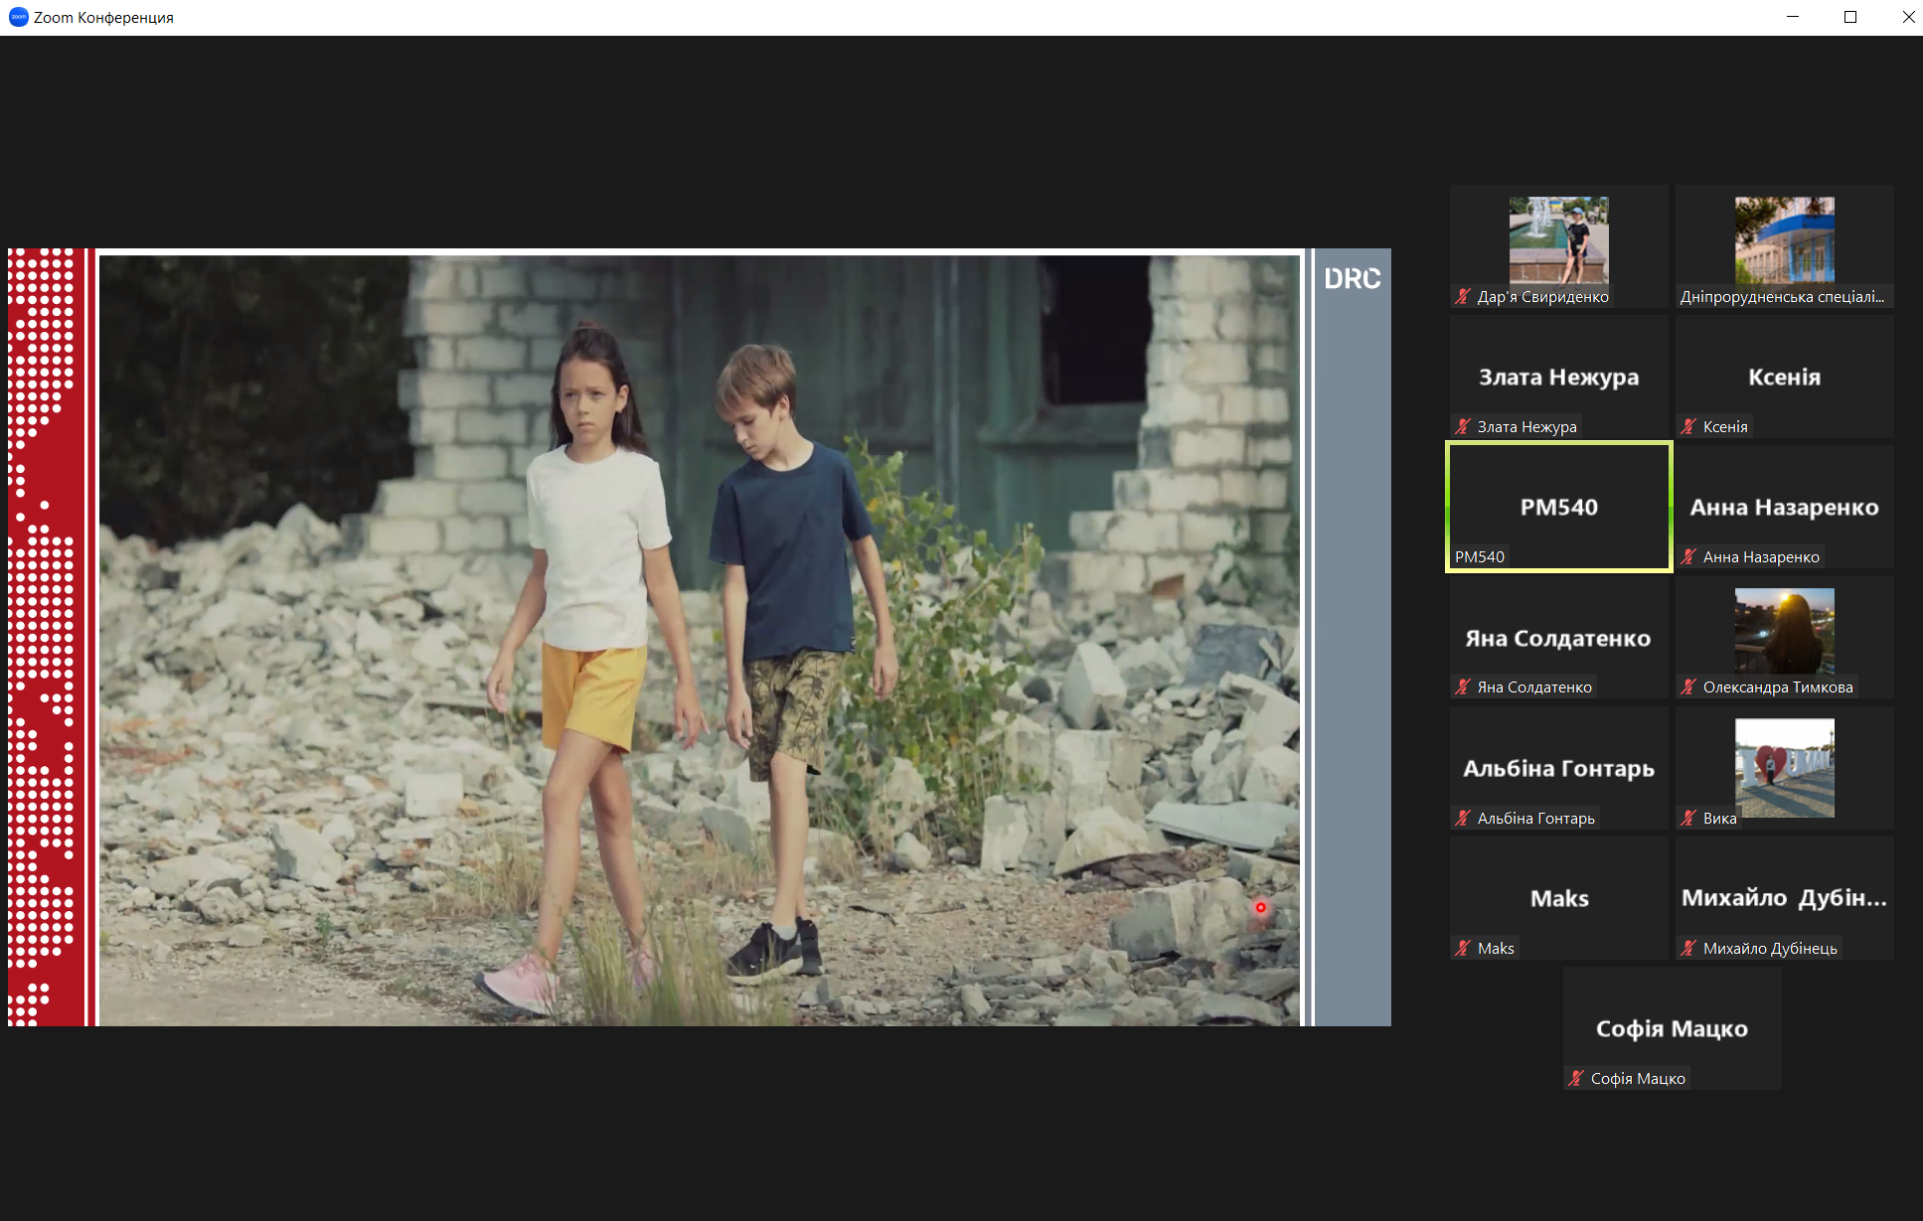Image resolution: width=1923 pixels, height=1221 pixels.
Task: Click the Михайло Дубінець name label
Action: 1770,948
